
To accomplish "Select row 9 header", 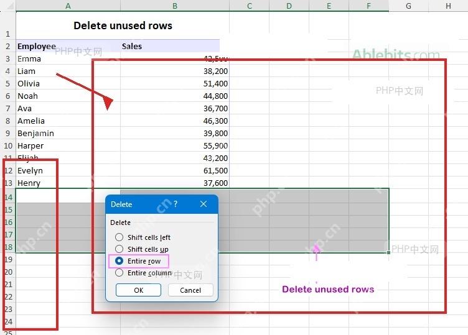I will [x=7, y=133].
